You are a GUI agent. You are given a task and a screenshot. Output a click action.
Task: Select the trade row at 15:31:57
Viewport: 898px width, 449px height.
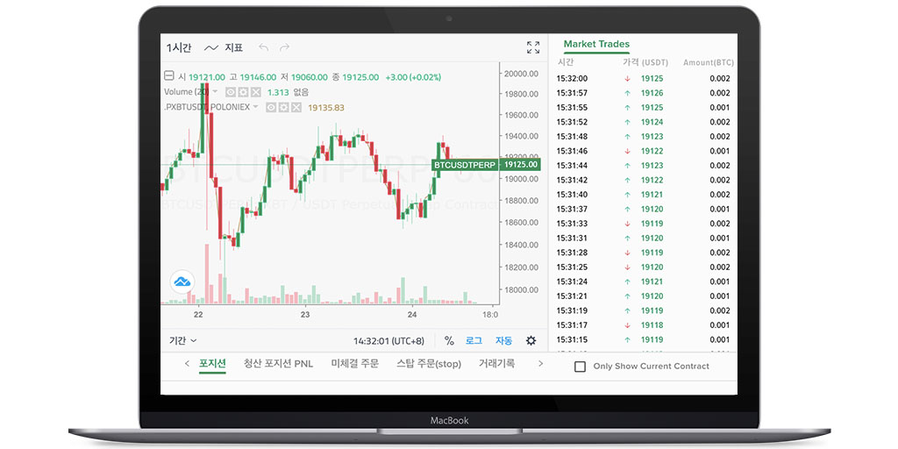[643, 93]
